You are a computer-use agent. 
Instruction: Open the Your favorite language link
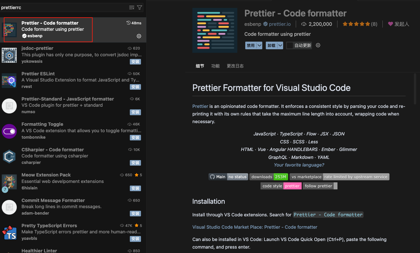(299, 165)
